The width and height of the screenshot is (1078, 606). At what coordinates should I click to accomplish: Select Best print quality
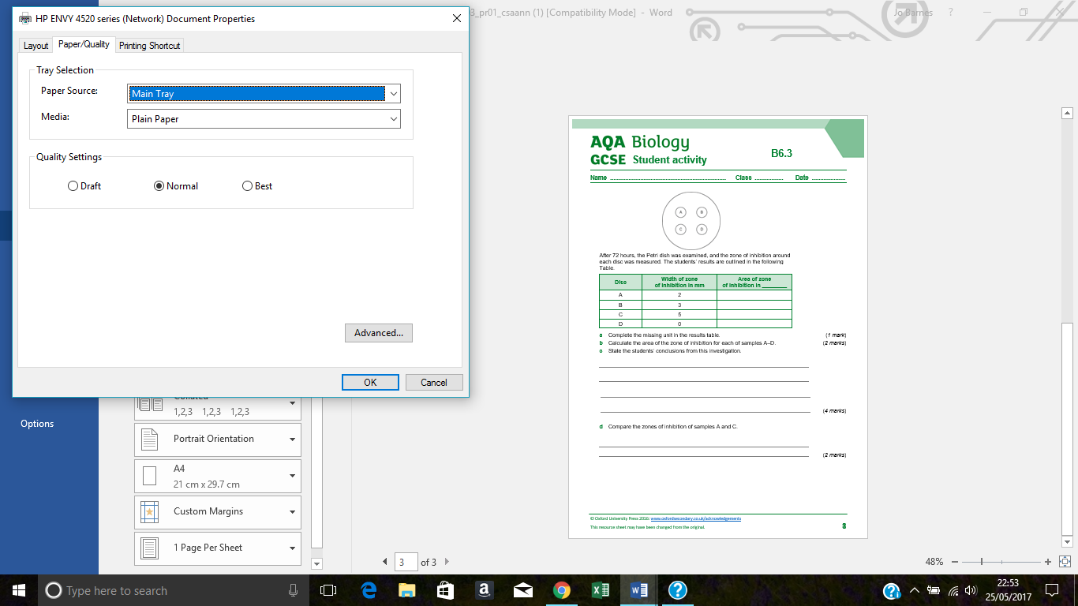(x=248, y=186)
